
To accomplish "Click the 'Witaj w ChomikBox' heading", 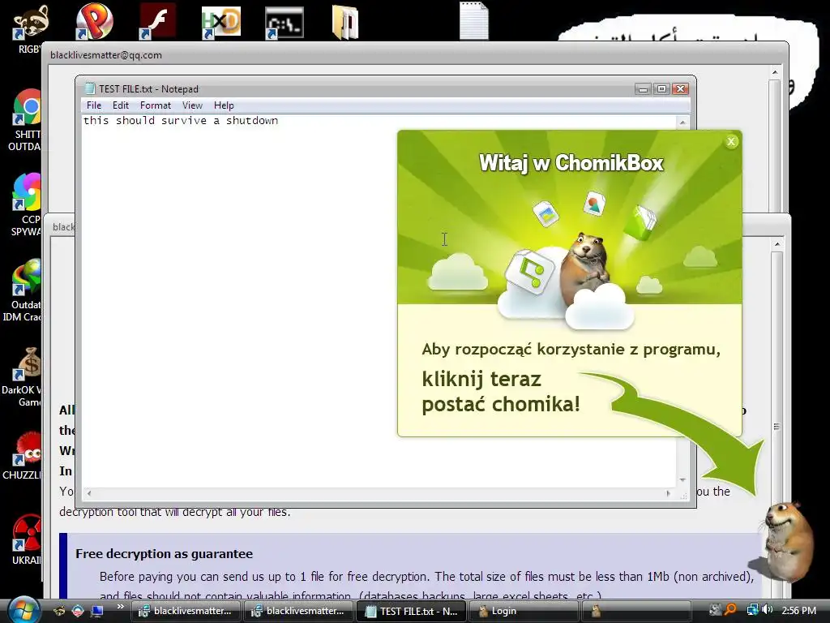I will [x=571, y=162].
